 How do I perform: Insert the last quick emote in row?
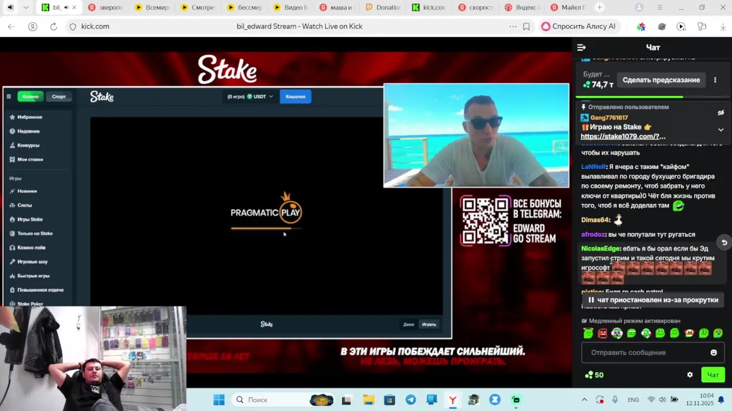718,333
